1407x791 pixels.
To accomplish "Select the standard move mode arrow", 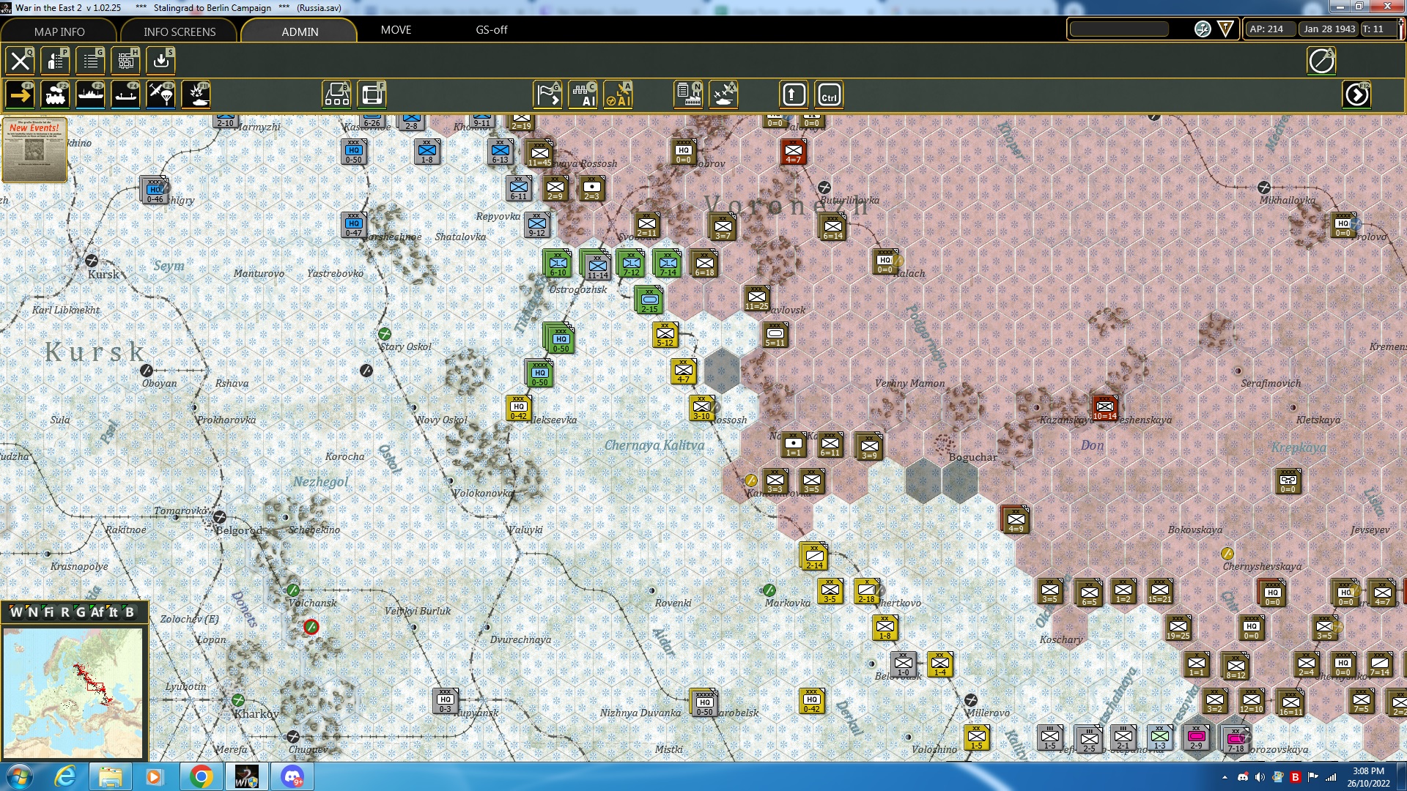I will point(20,94).
